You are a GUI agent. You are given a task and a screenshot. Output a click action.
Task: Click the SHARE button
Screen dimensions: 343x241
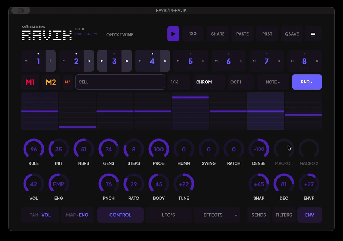[x=218, y=34]
